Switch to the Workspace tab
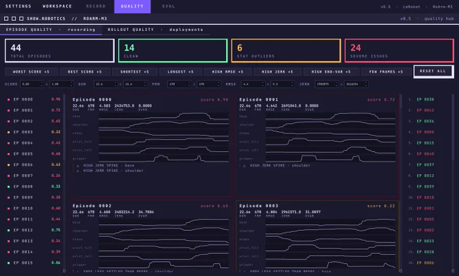 (57, 6)
